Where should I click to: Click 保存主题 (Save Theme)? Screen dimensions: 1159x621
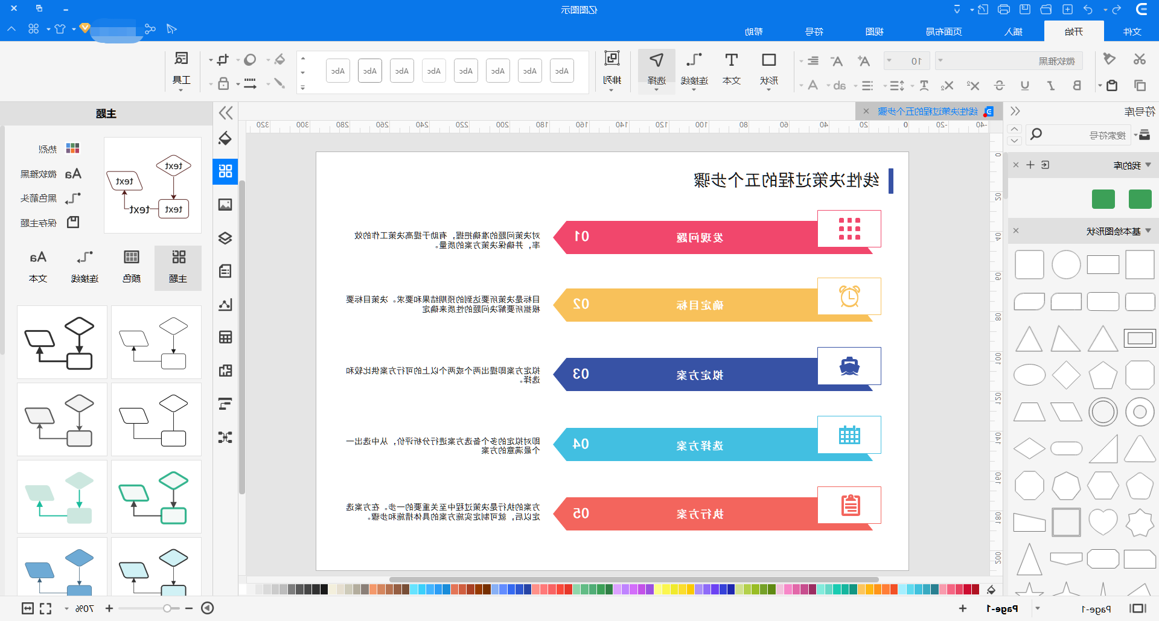click(49, 223)
